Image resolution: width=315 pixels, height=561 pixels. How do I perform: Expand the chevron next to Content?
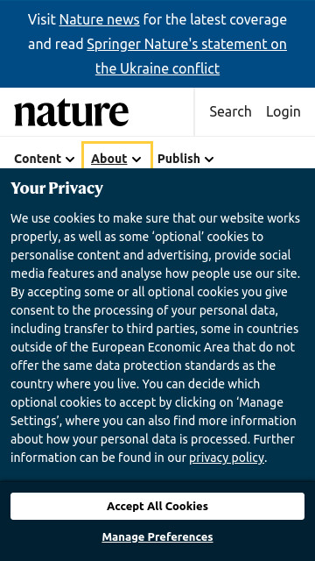tap(70, 160)
